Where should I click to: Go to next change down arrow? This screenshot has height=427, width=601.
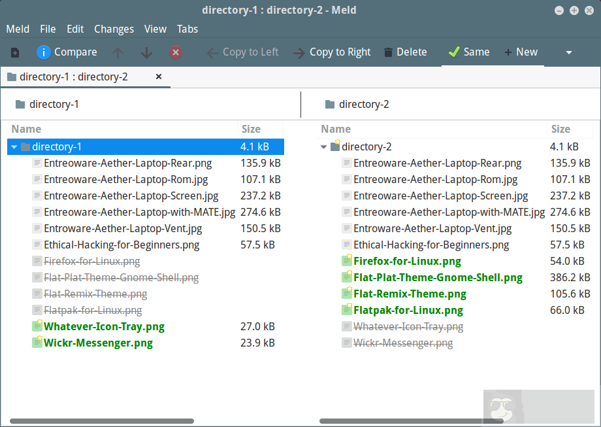click(x=146, y=52)
